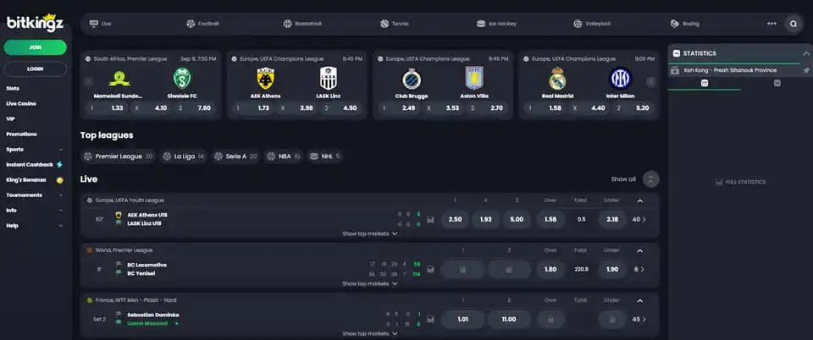The image size is (813, 340).
Task: Open Live section in top navigation
Action: 101,24
